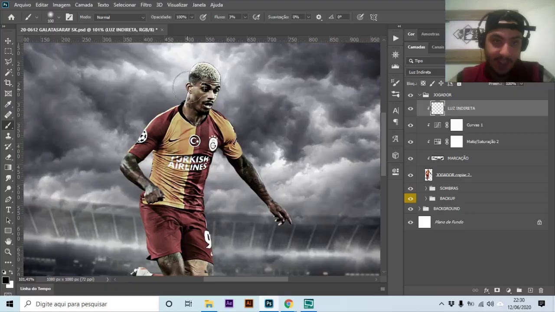Select the Healing Brush tool
Screen dimensions: 555x312
click(8, 115)
